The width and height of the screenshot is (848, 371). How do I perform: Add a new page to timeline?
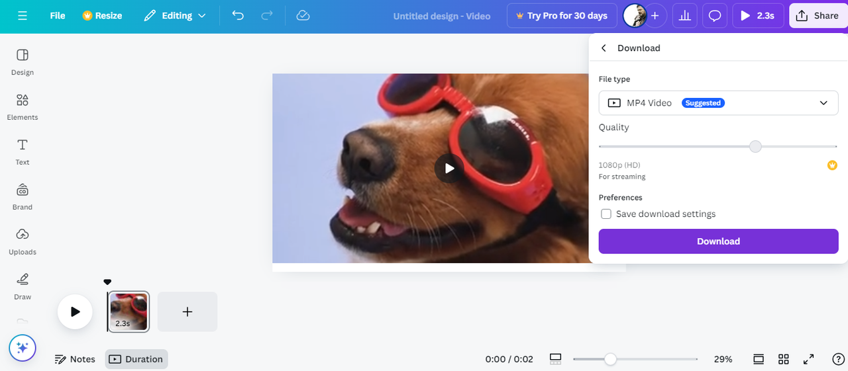point(187,311)
